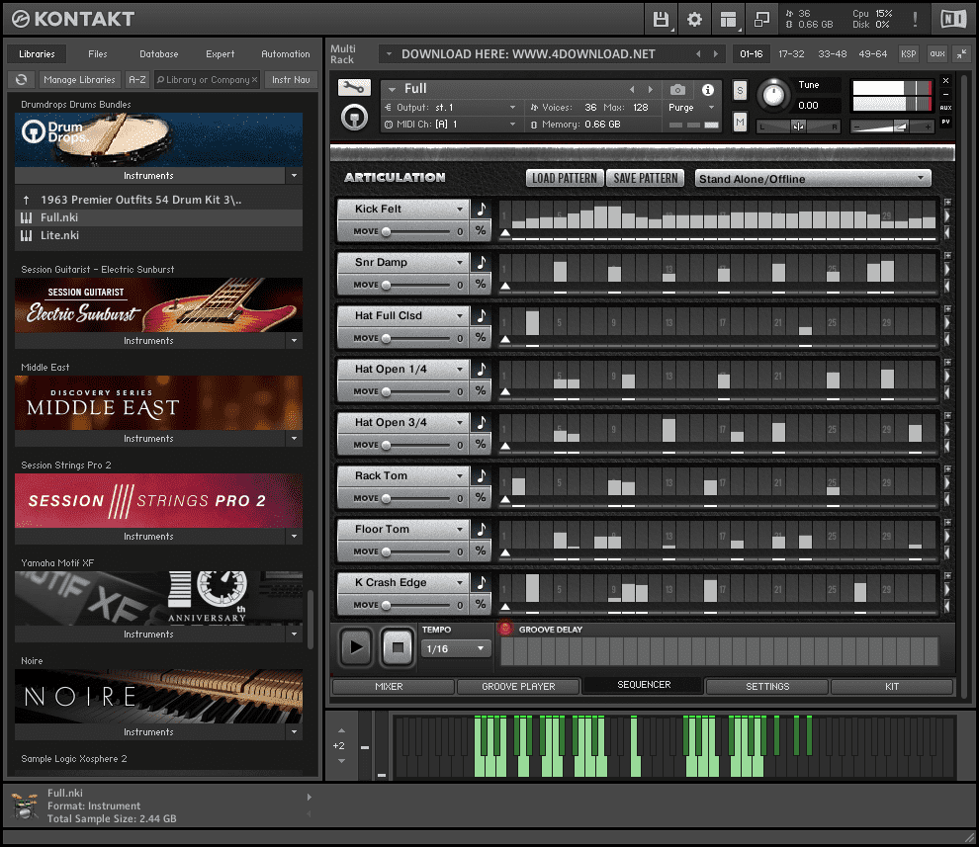This screenshot has height=847, width=979.
Task: Refresh the libraries list
Action: point(21,80)
